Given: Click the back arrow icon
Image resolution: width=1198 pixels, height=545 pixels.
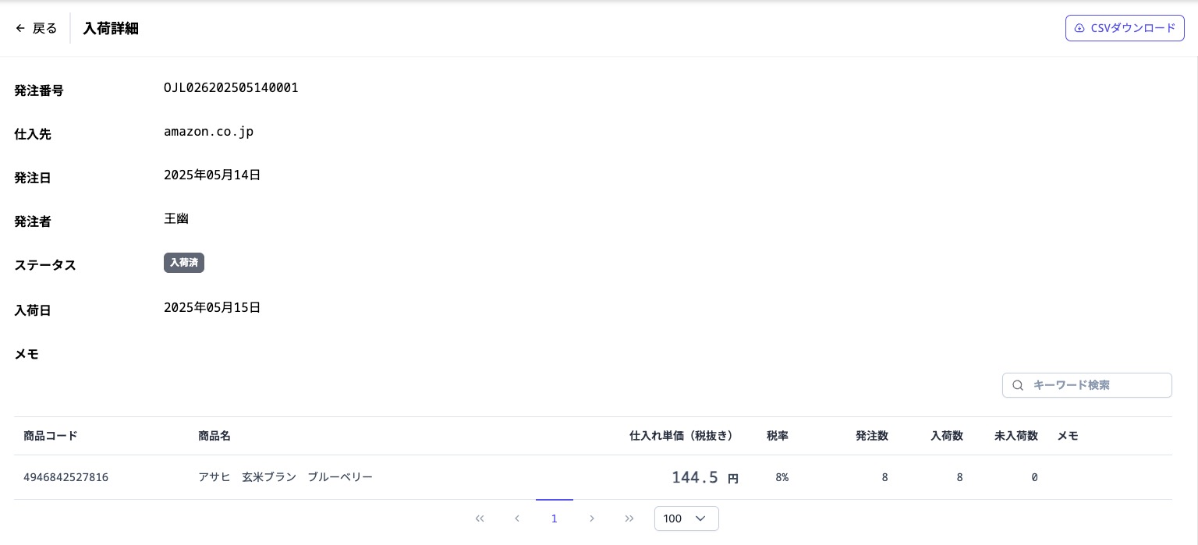Looking at the screenshot, I should click(x=20, y=28).
